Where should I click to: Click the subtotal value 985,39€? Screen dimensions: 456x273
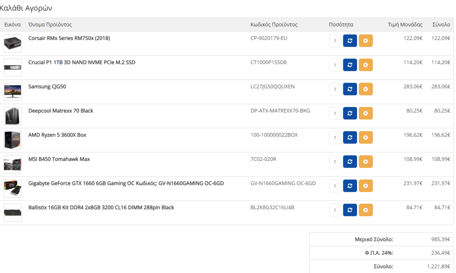(441, 240)
